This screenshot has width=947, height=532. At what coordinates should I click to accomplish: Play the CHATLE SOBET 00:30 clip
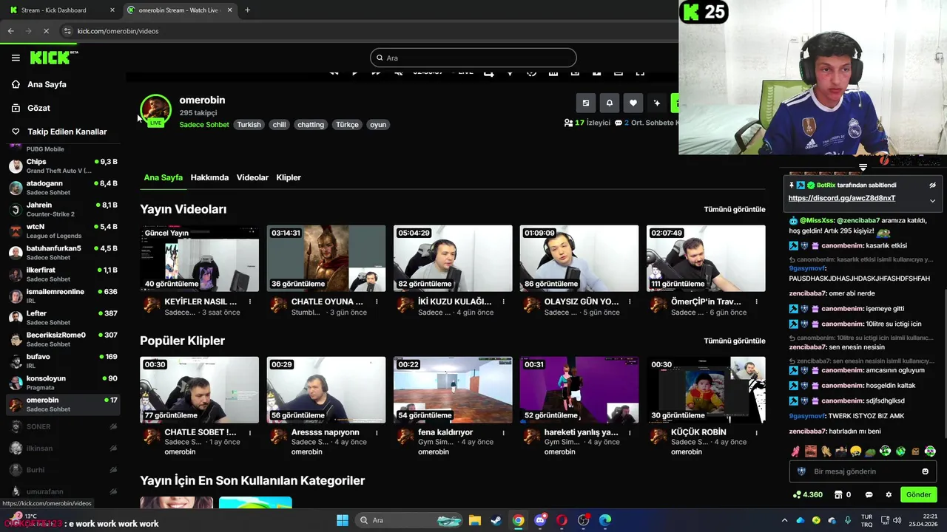tap(200, 390)
